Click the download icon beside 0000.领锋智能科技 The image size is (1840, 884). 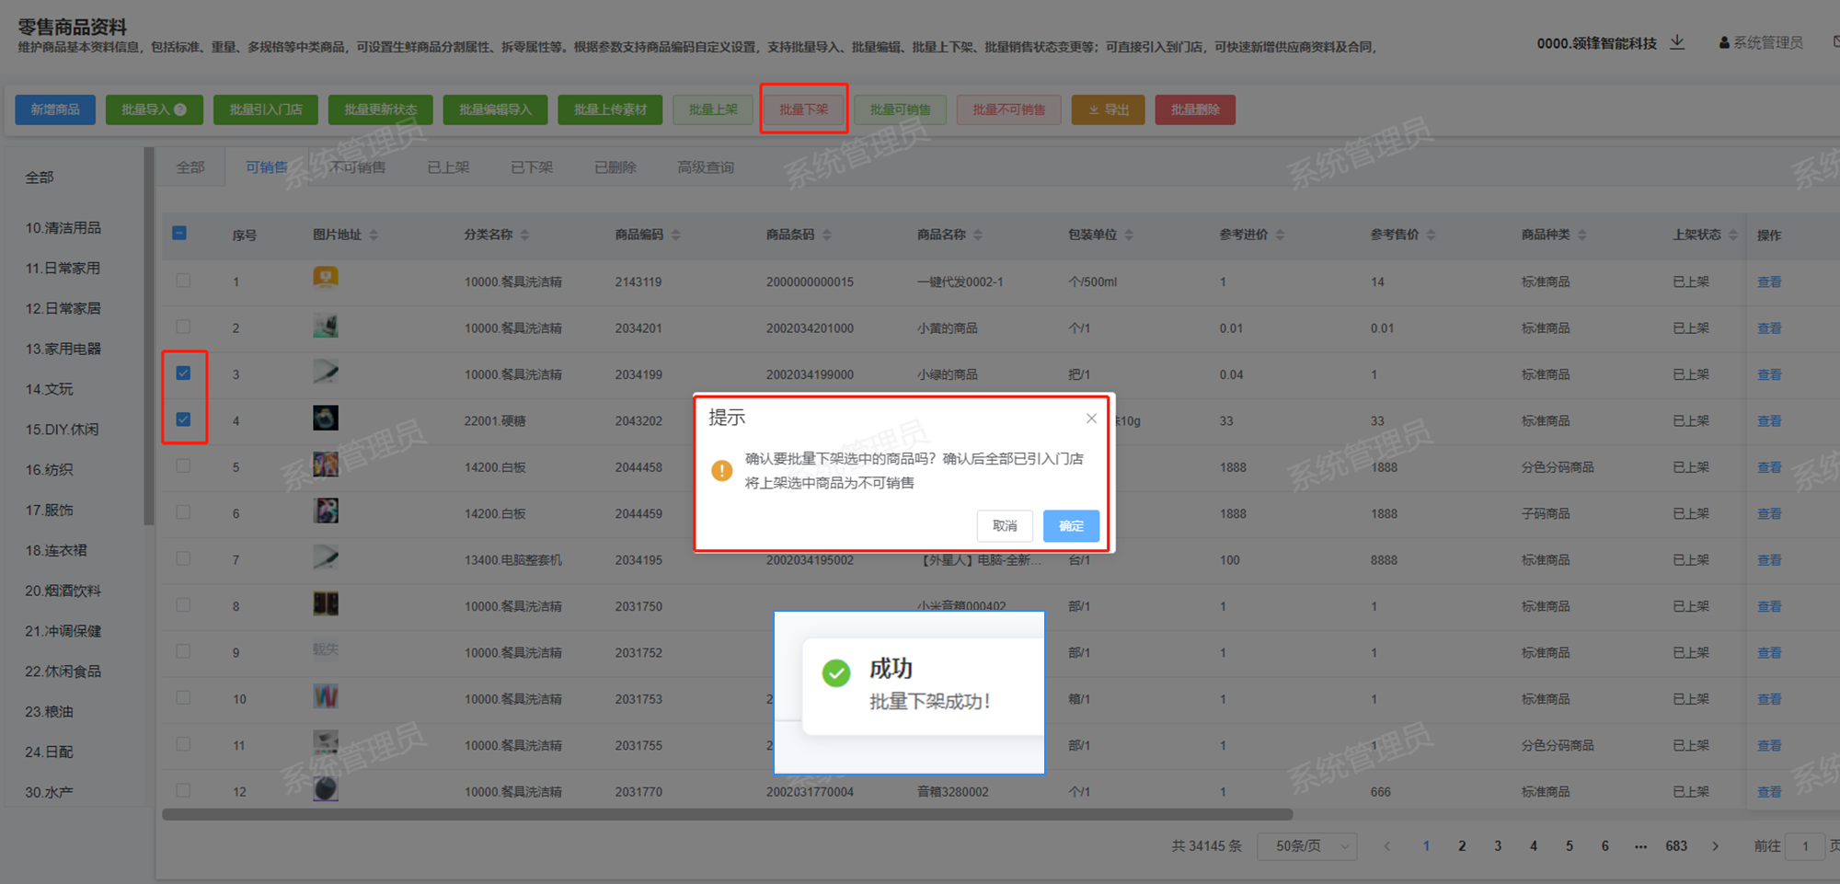[1677, 42]
